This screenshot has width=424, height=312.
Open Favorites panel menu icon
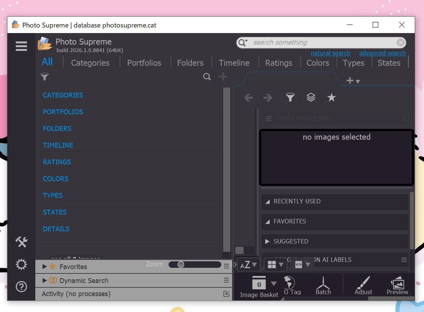[x=227, y=266]
